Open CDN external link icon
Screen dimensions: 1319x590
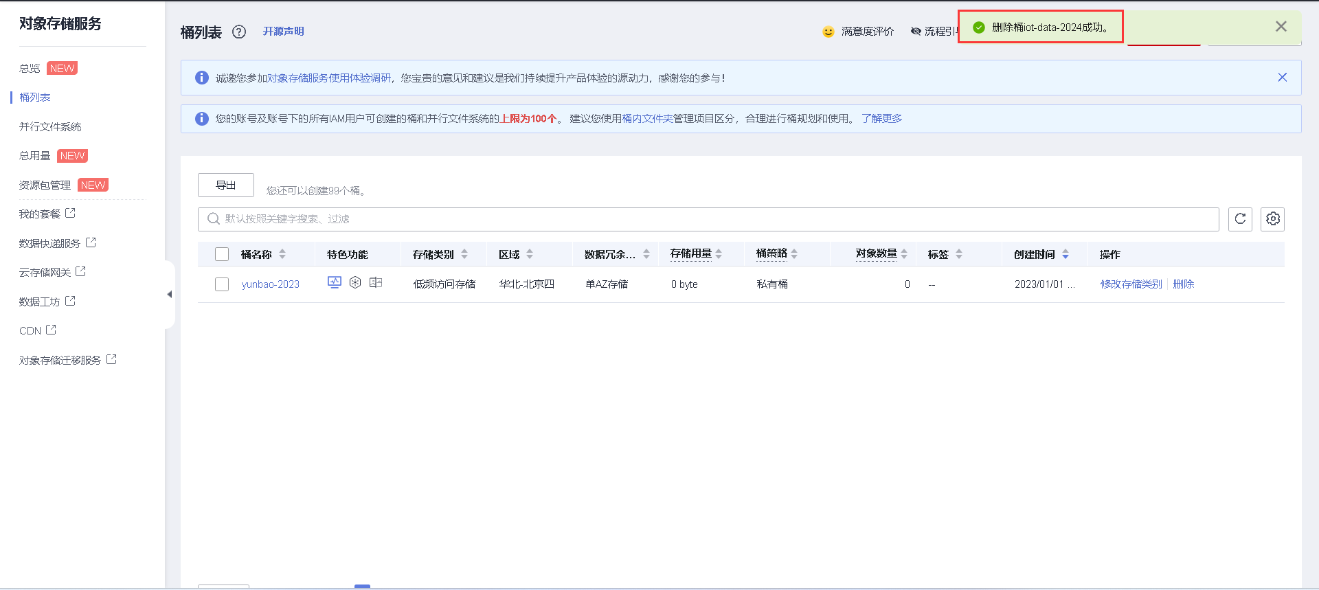51,330
